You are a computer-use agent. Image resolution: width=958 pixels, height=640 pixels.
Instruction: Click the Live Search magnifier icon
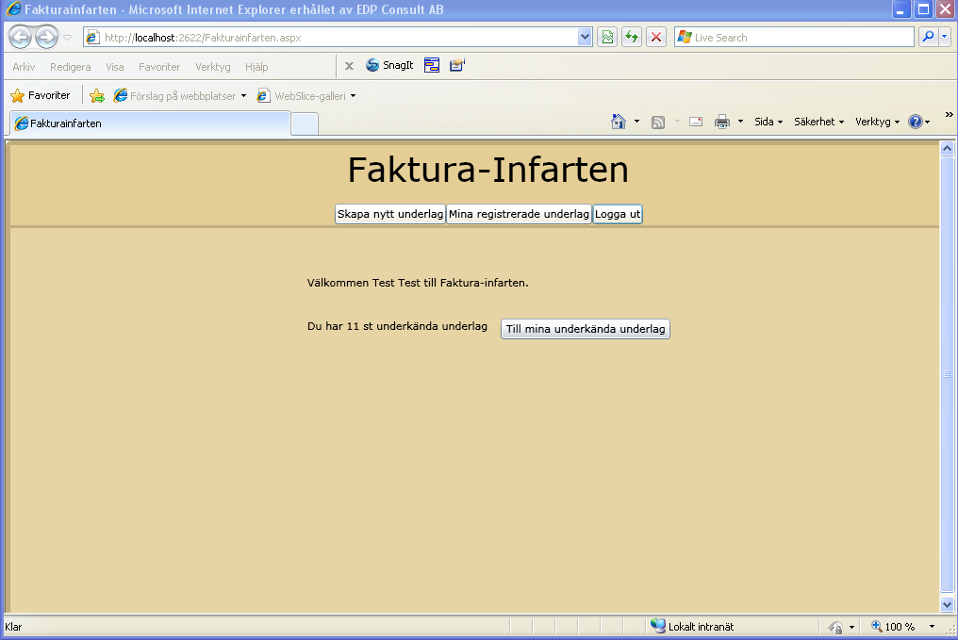[928, 38]
